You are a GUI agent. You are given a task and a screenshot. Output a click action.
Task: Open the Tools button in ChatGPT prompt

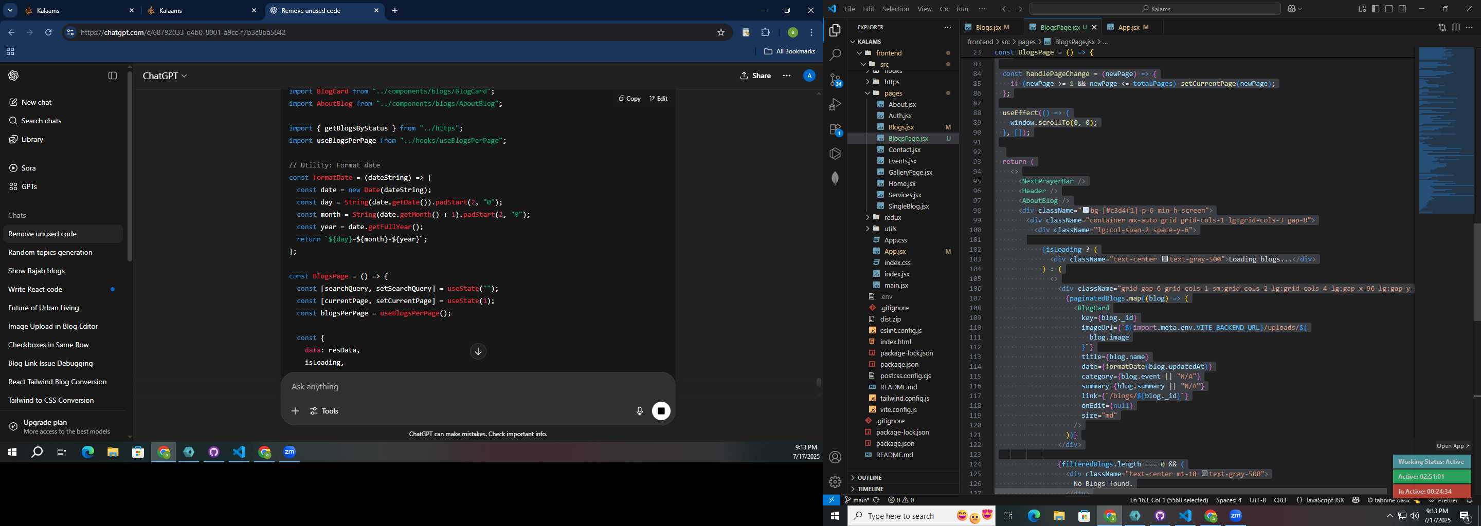point(325,411)
